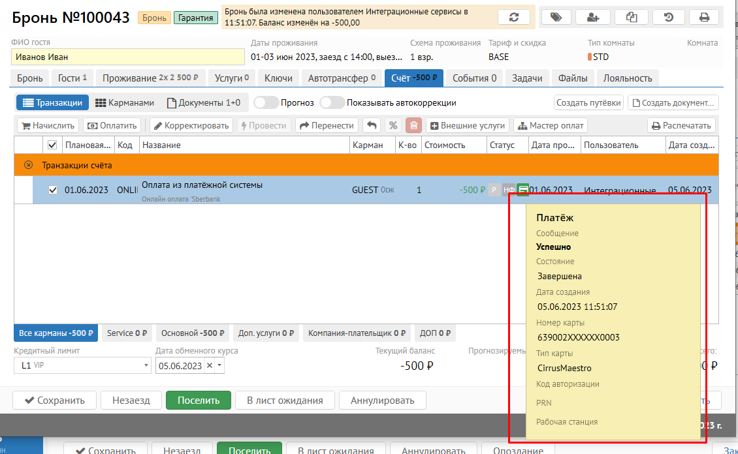Click the red trash delete icon
The image size is (738, 454).
(413, 125)
